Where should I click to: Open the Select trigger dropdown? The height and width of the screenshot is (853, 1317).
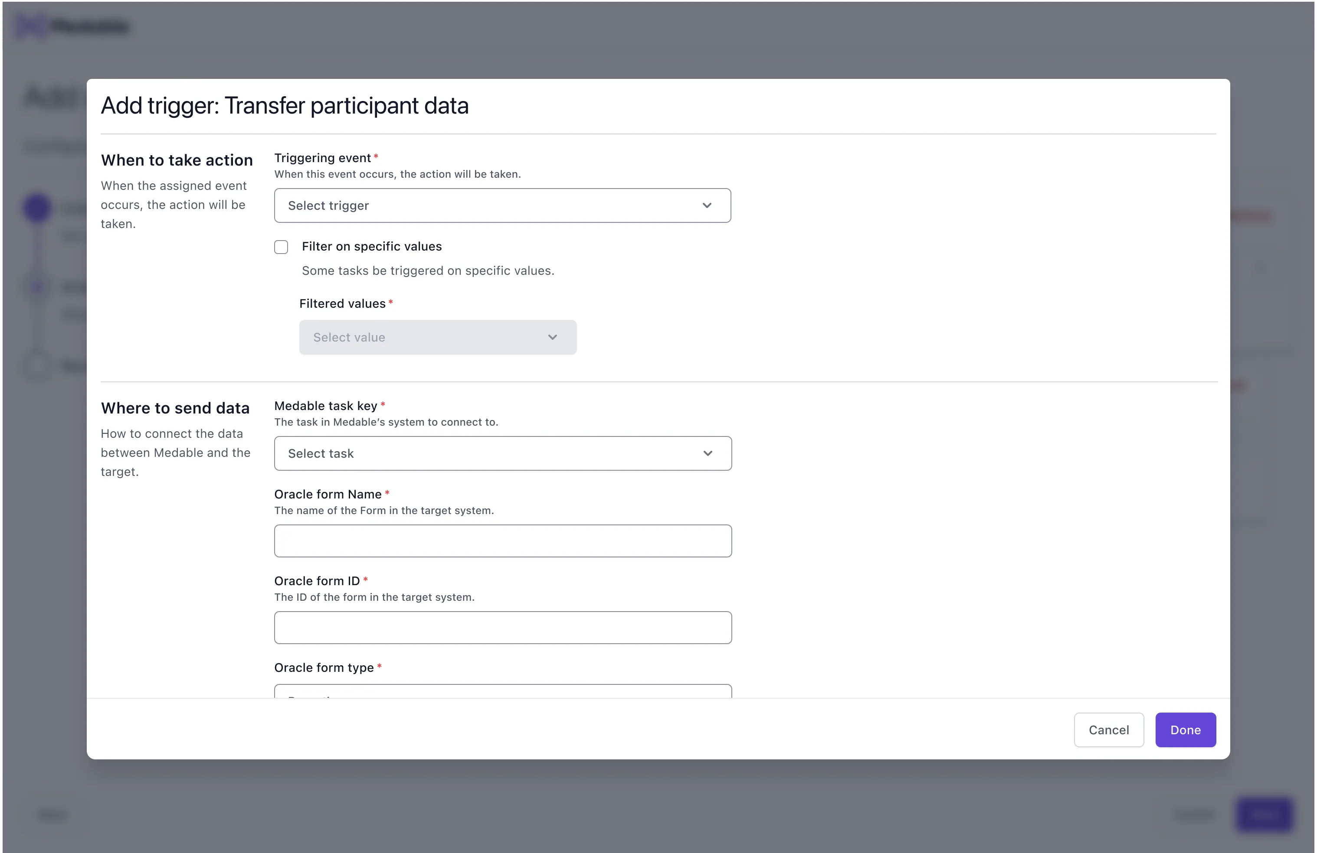502,205
